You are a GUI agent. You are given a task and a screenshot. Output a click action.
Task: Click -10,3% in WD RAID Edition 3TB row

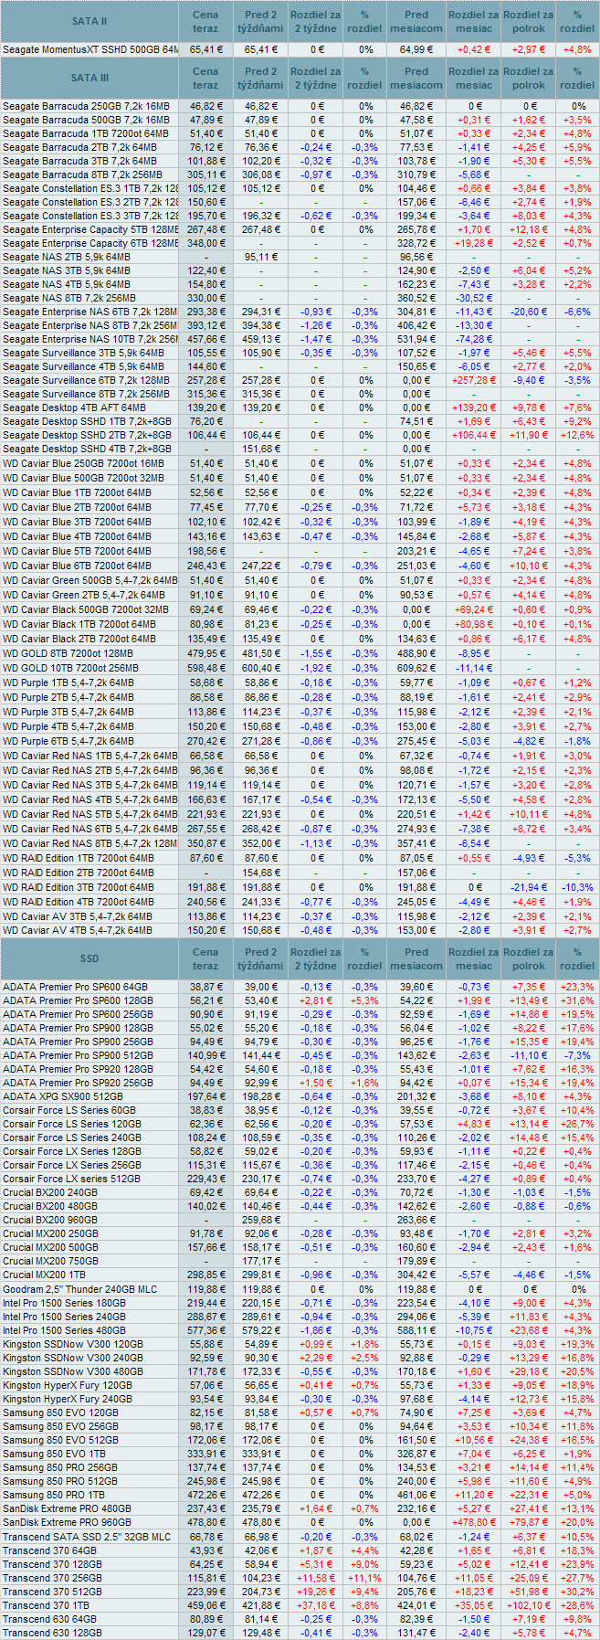click(x=577, y=887)
